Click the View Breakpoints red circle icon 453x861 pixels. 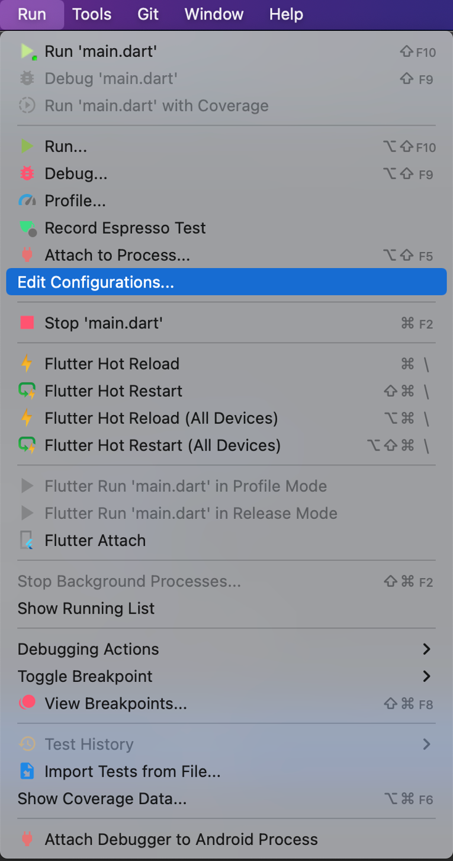point(27,703)
